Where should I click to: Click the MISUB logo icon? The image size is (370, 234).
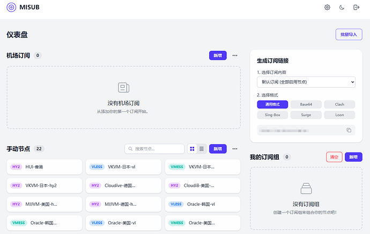click(11, 7)
